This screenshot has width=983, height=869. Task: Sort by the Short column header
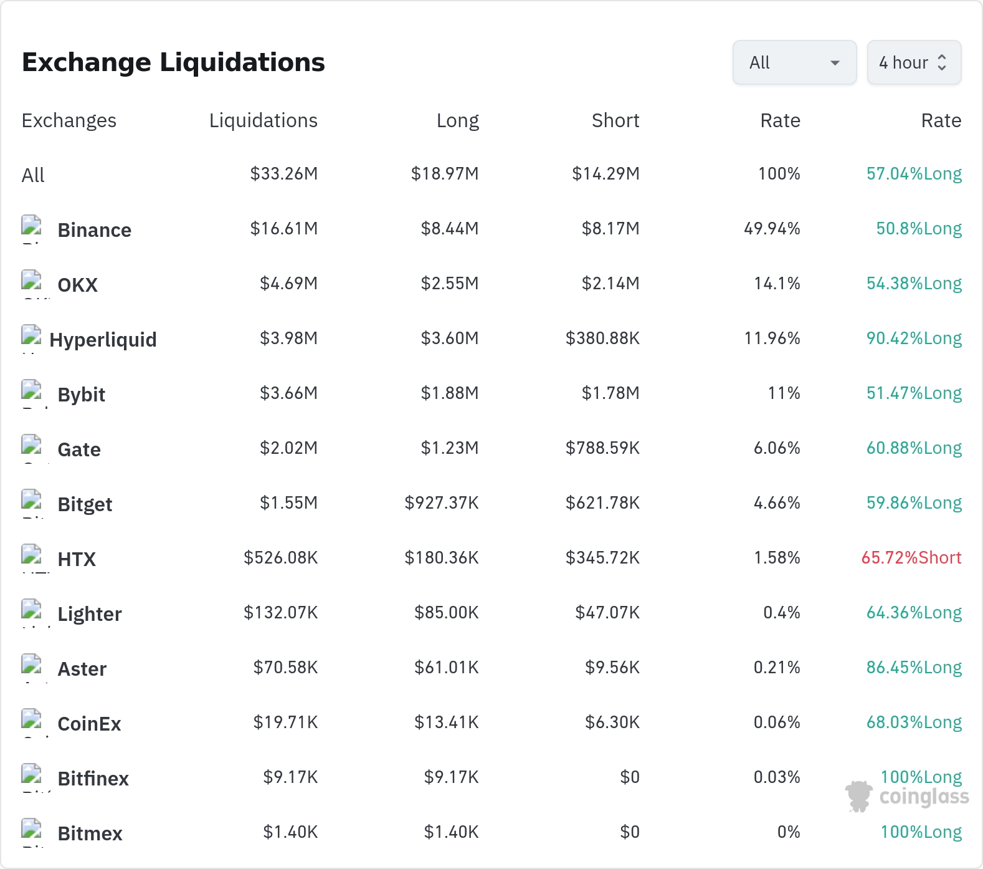(615, 120)
